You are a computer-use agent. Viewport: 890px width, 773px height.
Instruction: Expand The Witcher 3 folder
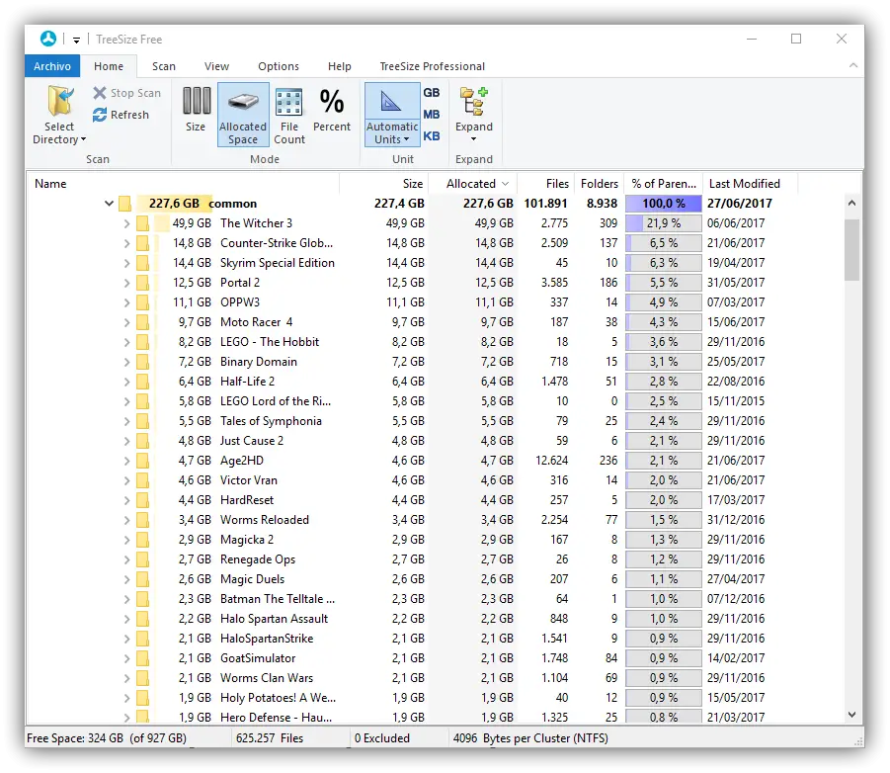point(126,223)
